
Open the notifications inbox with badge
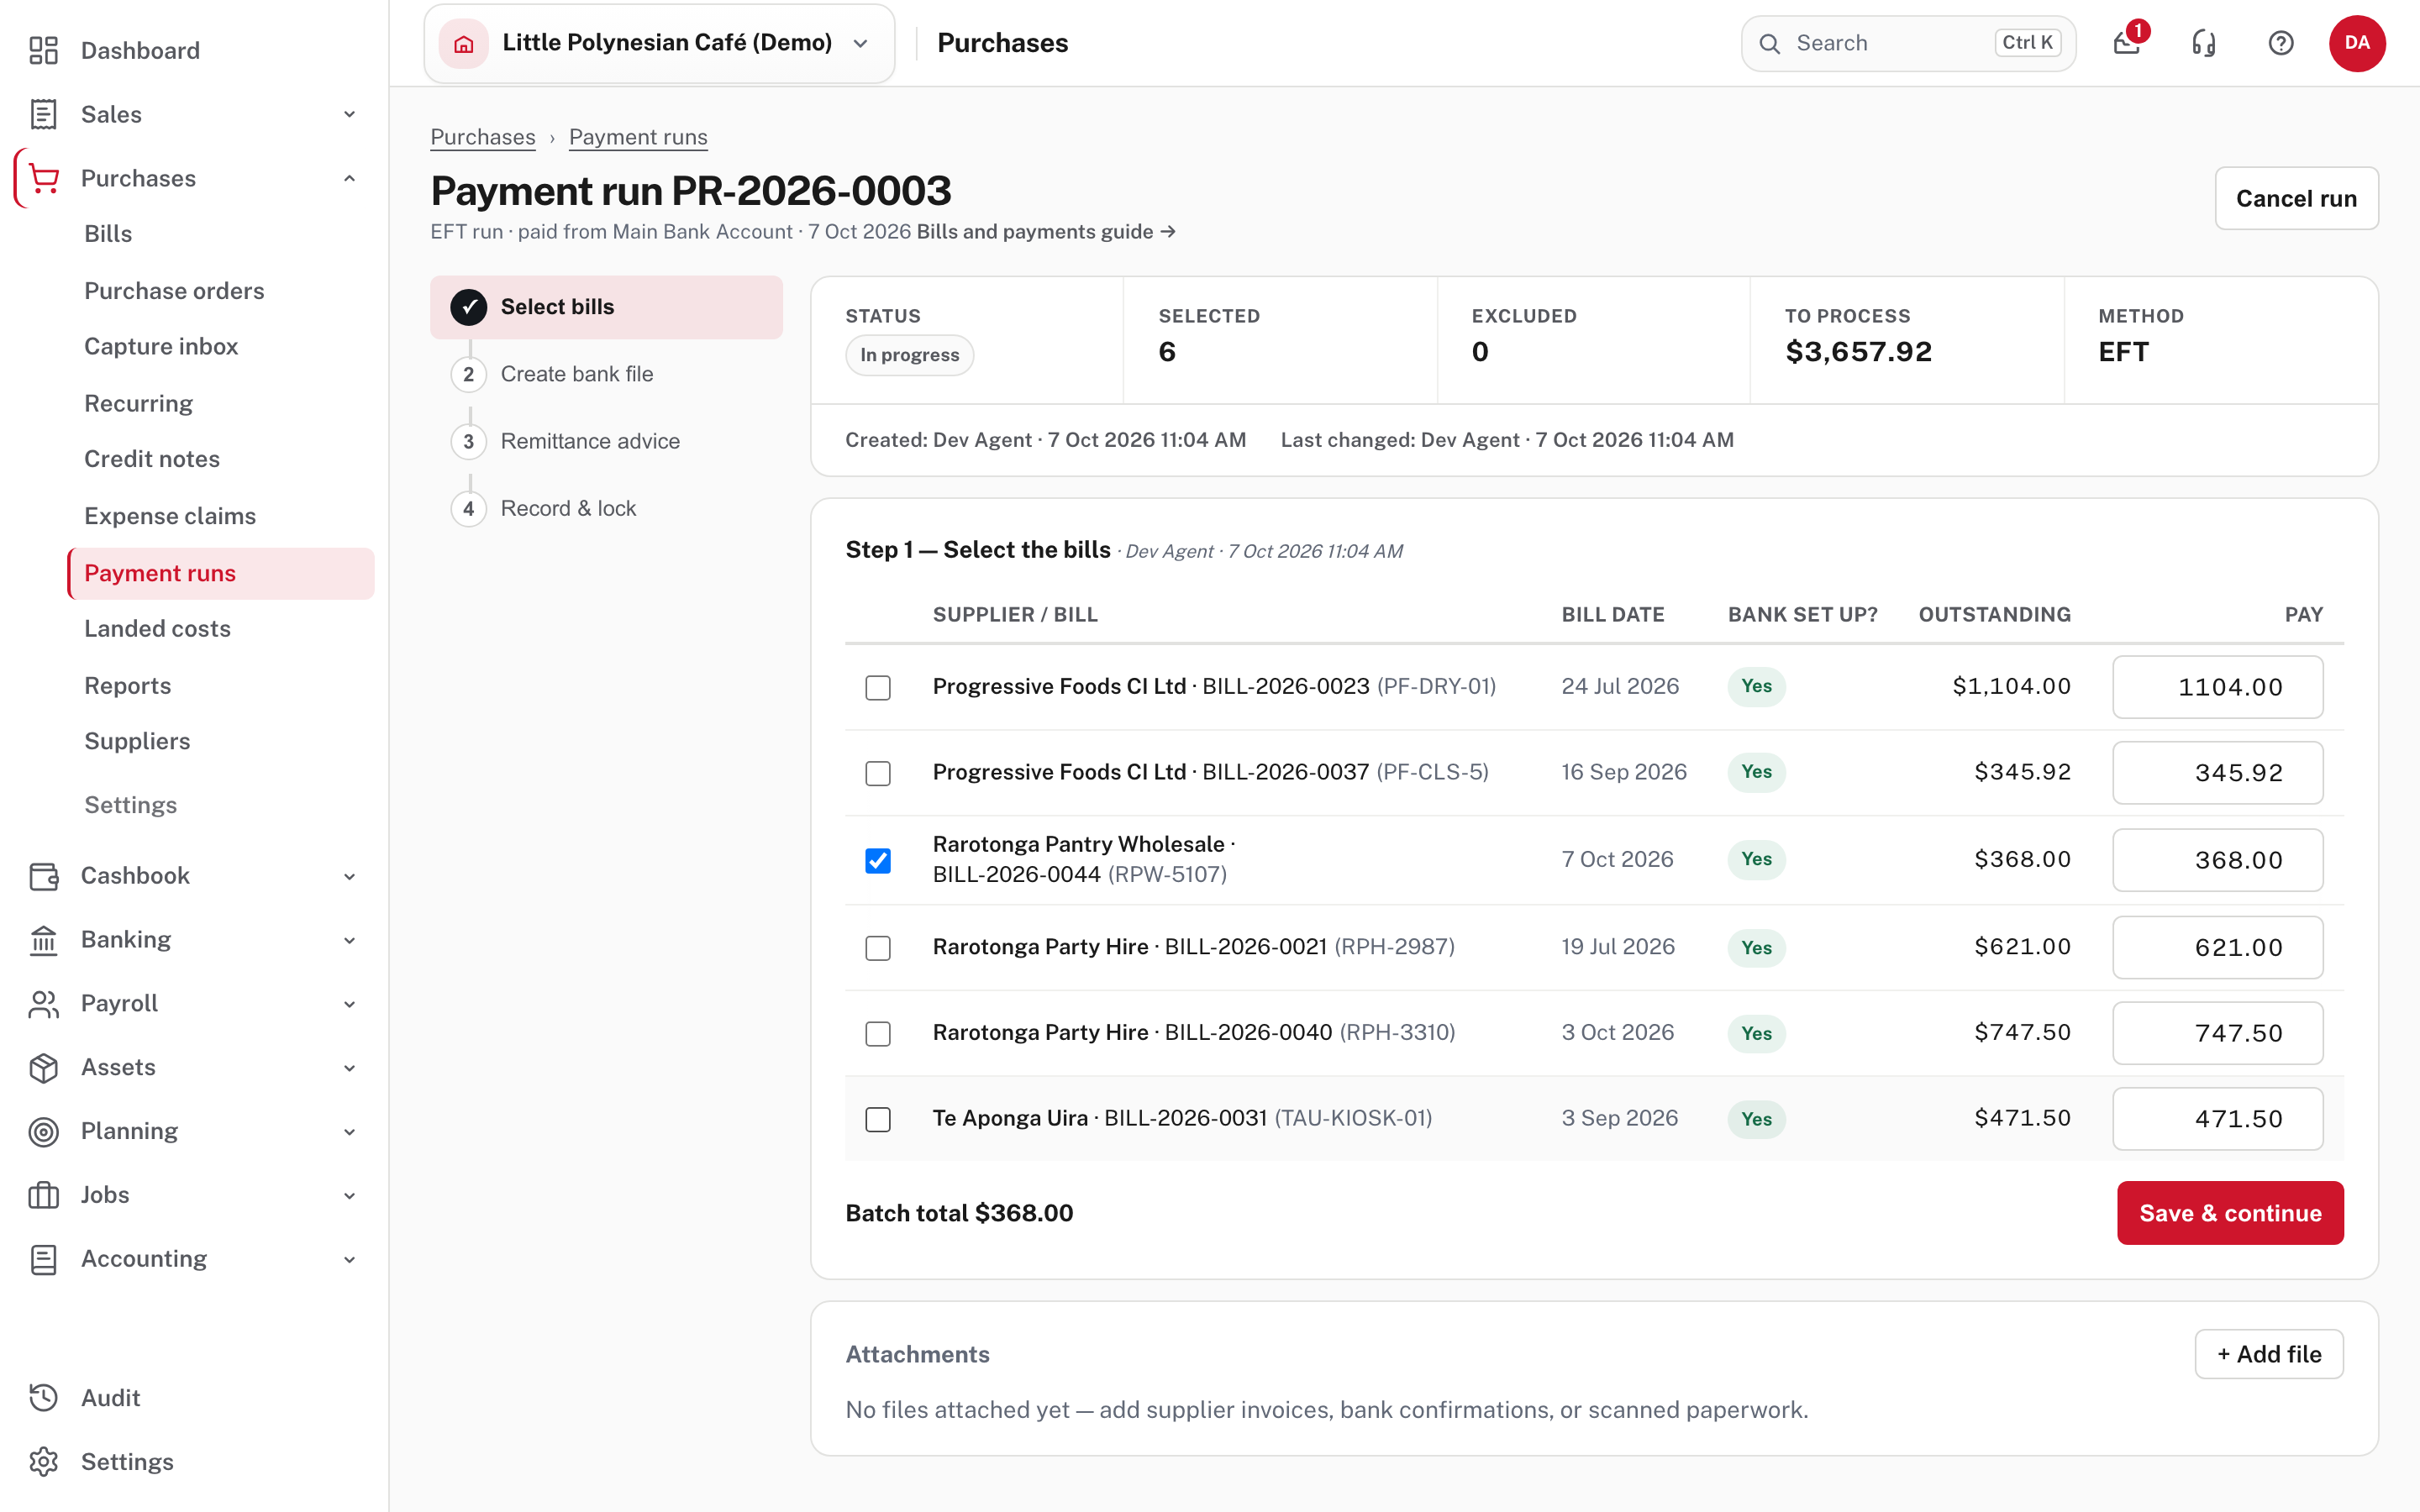tap(2128, 43)
